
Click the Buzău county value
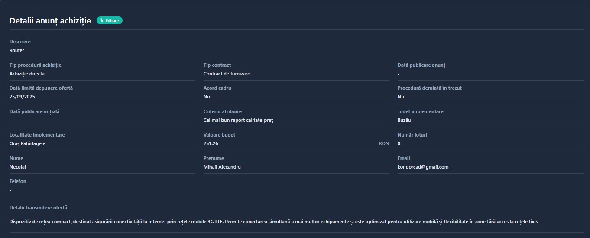[x=404, y=120]
